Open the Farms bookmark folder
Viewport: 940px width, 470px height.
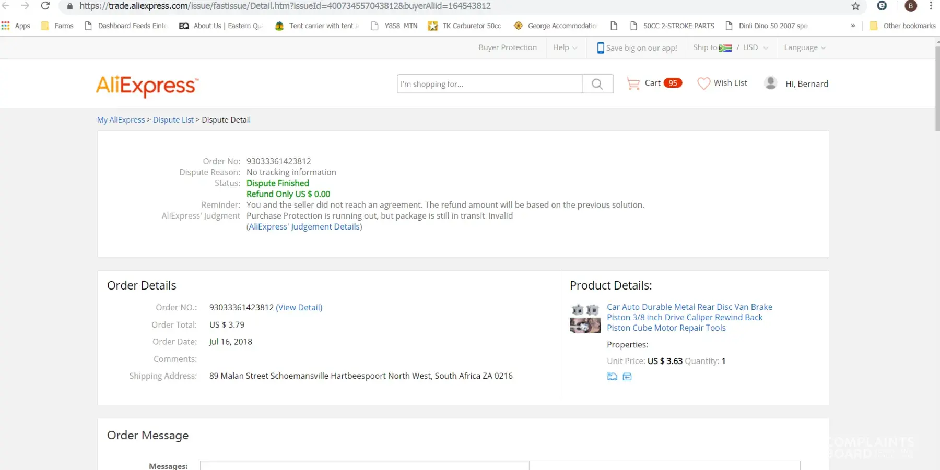57,26
